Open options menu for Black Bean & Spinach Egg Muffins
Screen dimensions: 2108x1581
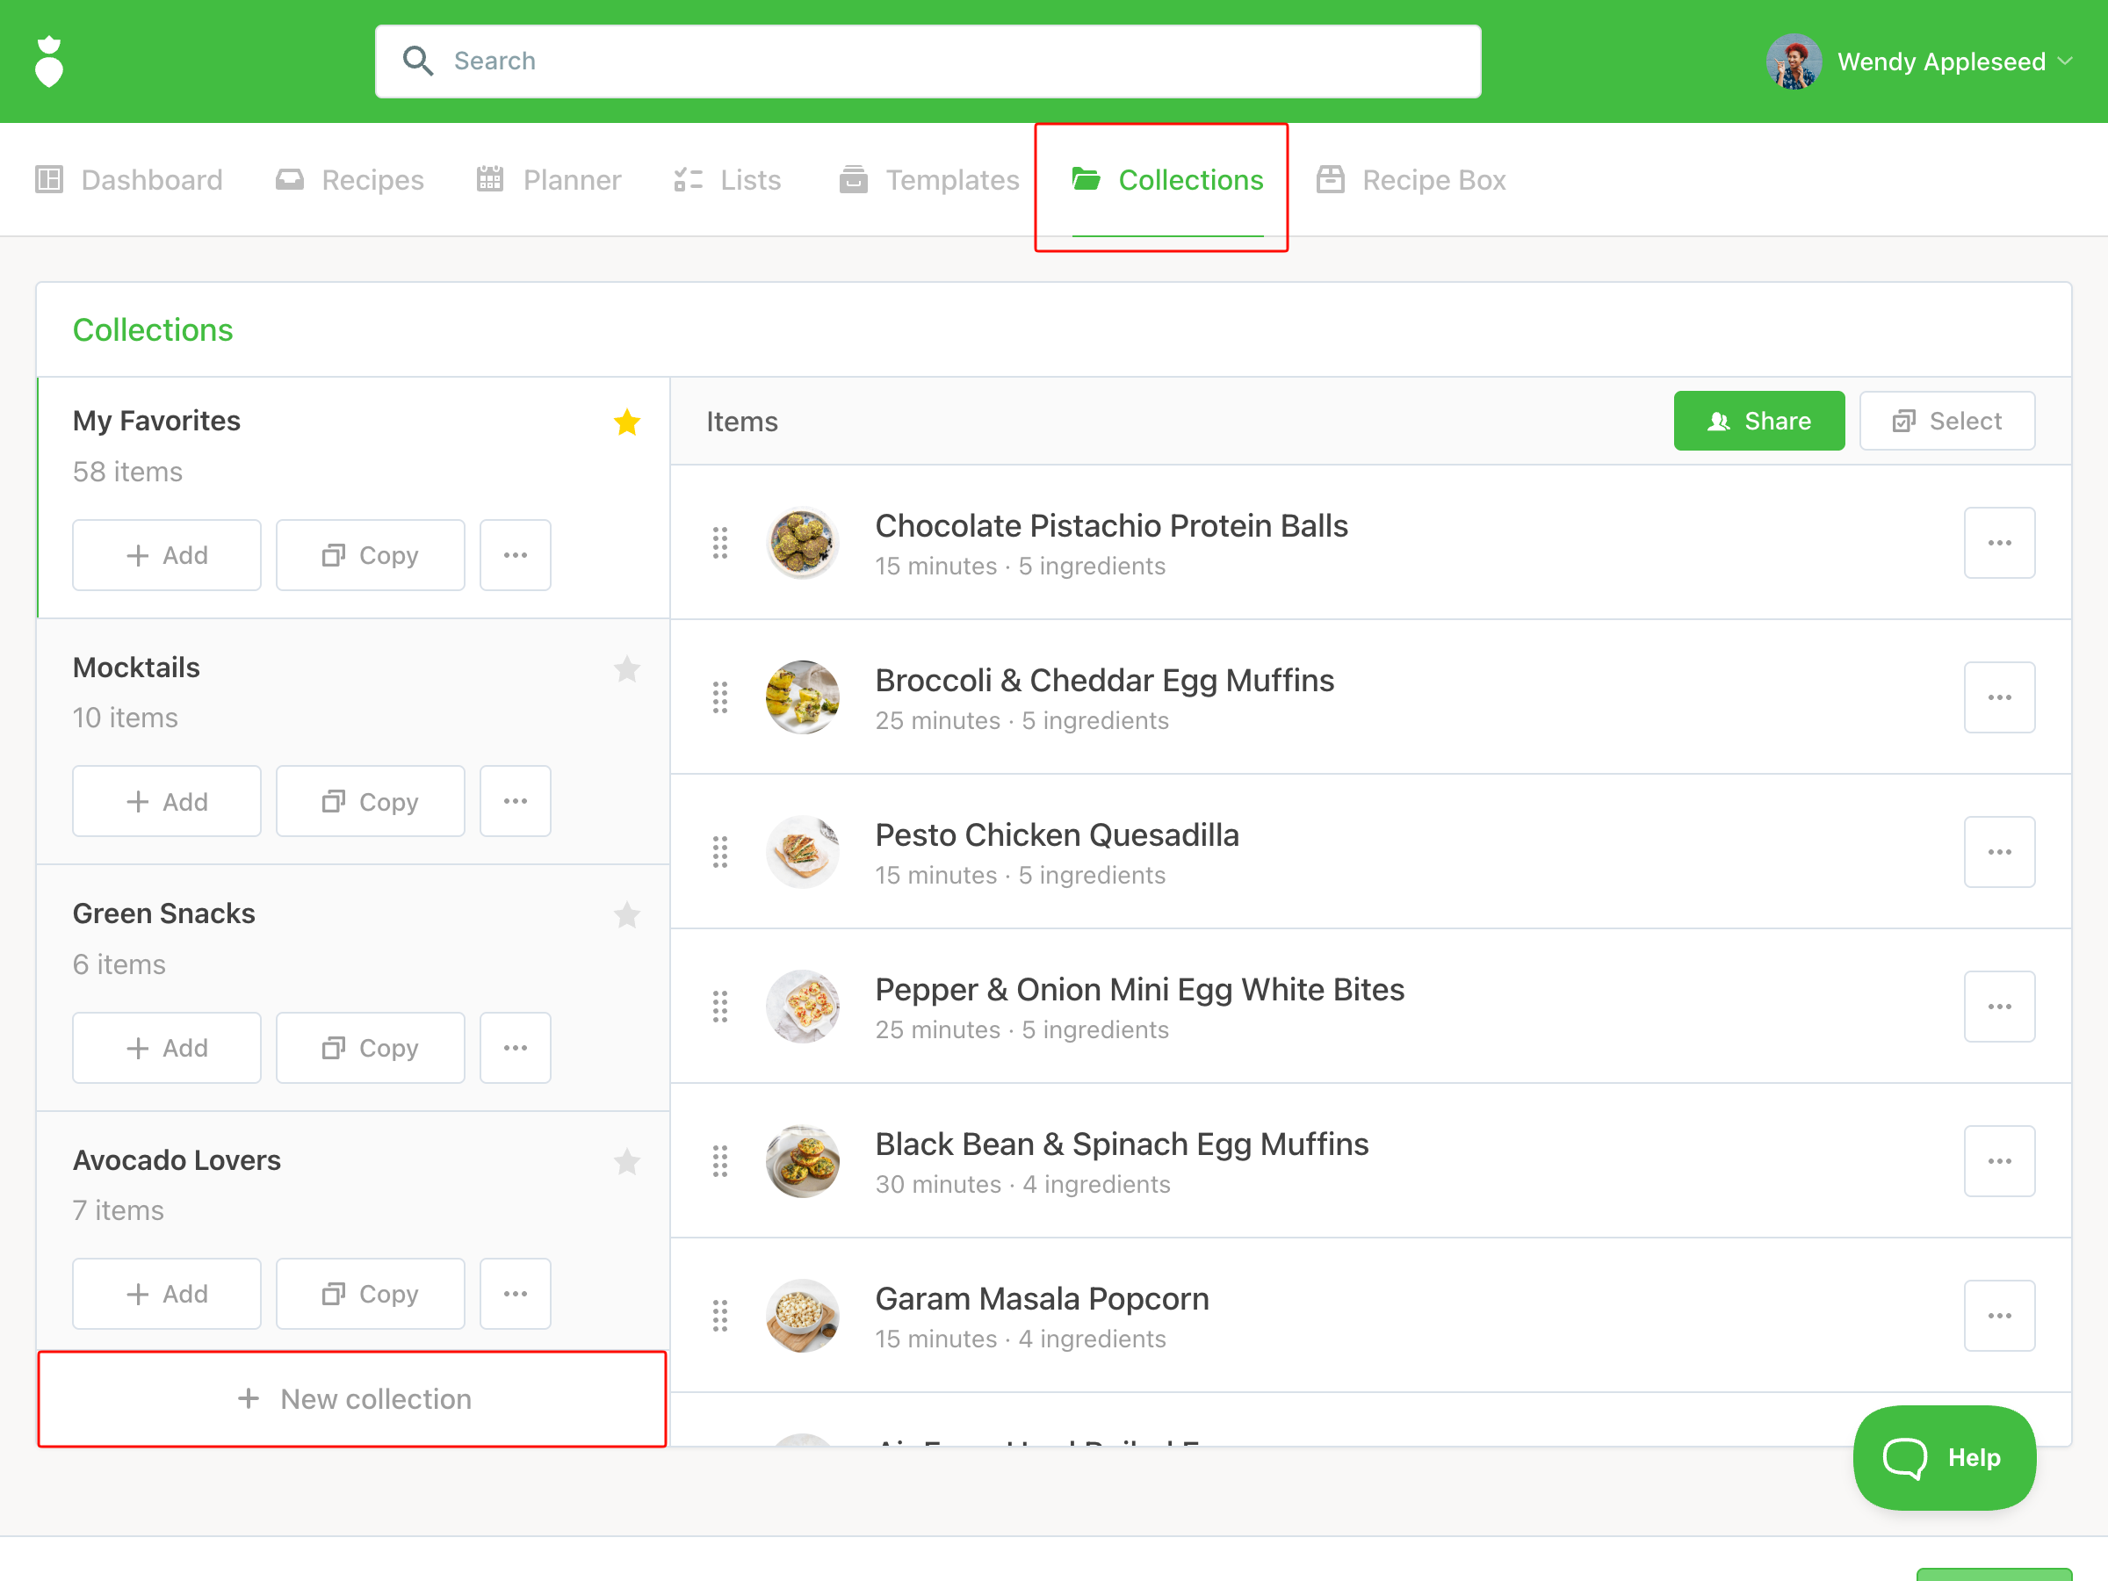pyautogui.click(x=1998, y=1161)
